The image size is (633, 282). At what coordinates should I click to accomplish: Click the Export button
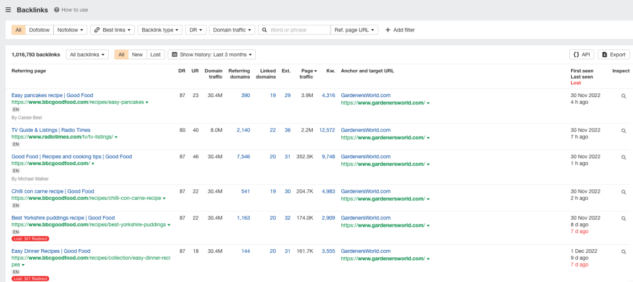[x=614, y=54]
